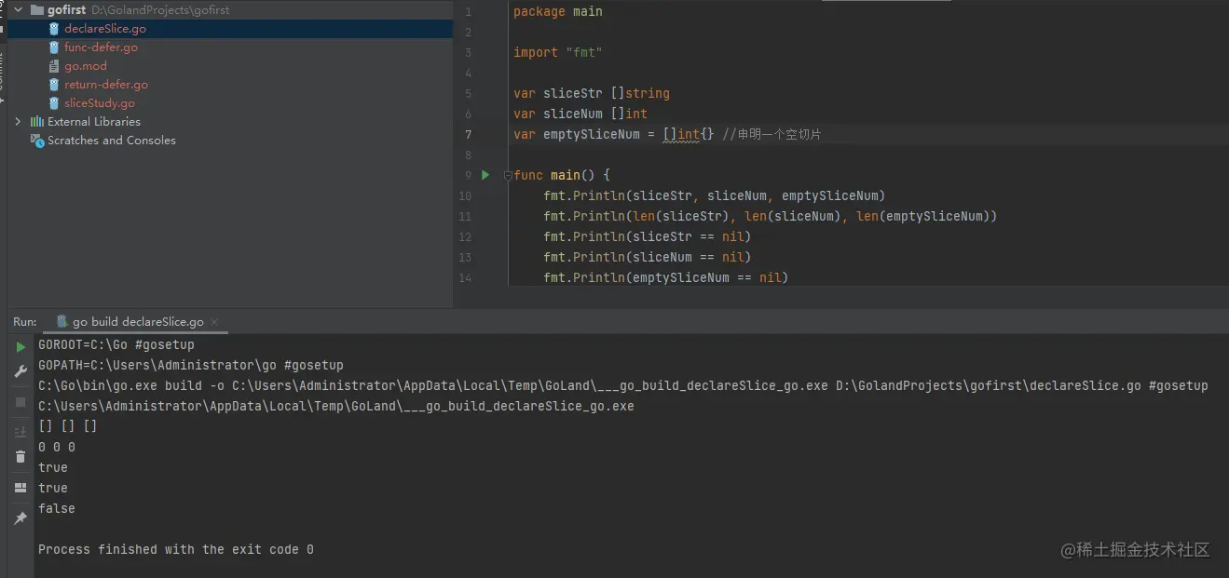
Task: Click the Println line with len calls
Action: (771, 216)
